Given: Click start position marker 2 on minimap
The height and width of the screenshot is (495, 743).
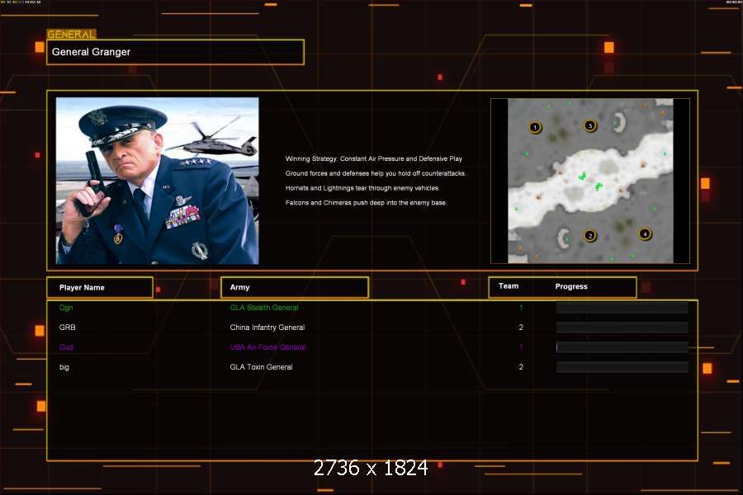Looking at the screenshot, I should point(589,235).
